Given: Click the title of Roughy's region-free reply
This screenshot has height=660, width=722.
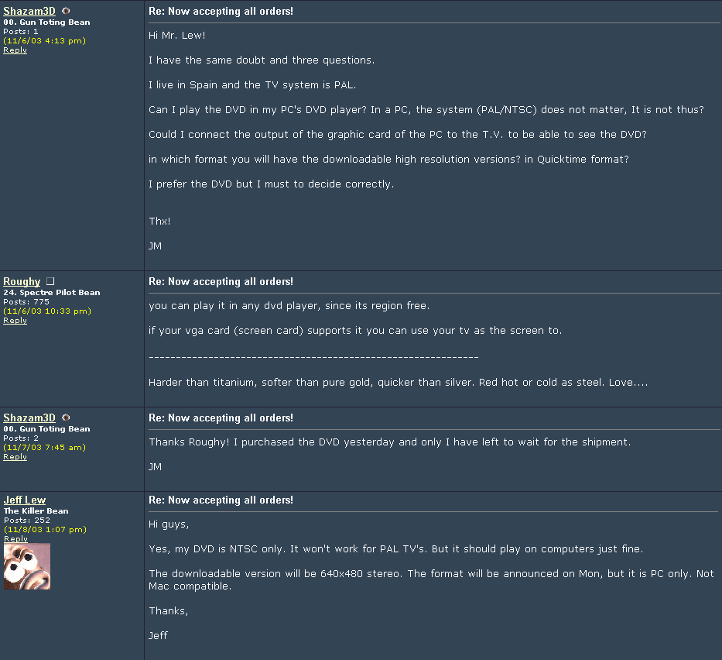Looking at the screenshot, I should click(x=221, y=282).
